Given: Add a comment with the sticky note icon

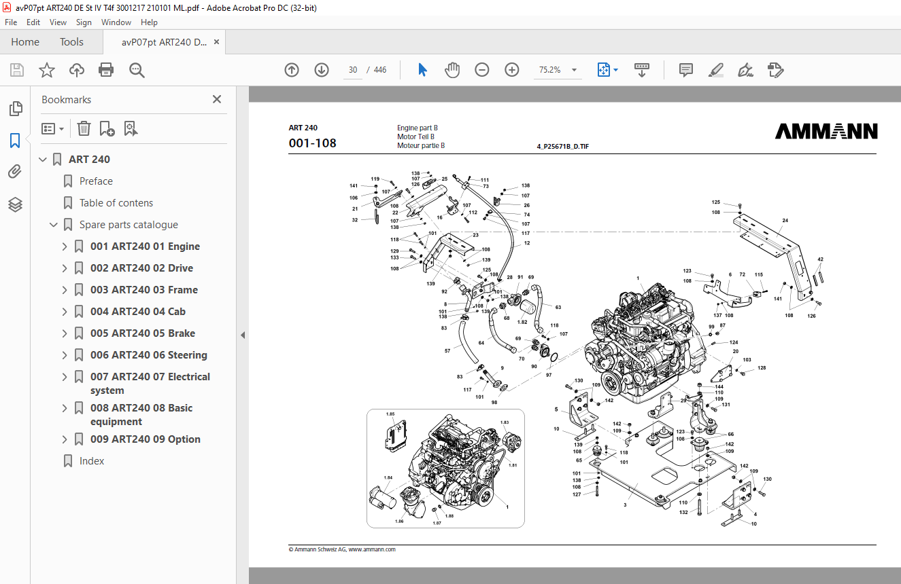Looking at the screenshot, I should pyautogui.click(x=686, y=70).
